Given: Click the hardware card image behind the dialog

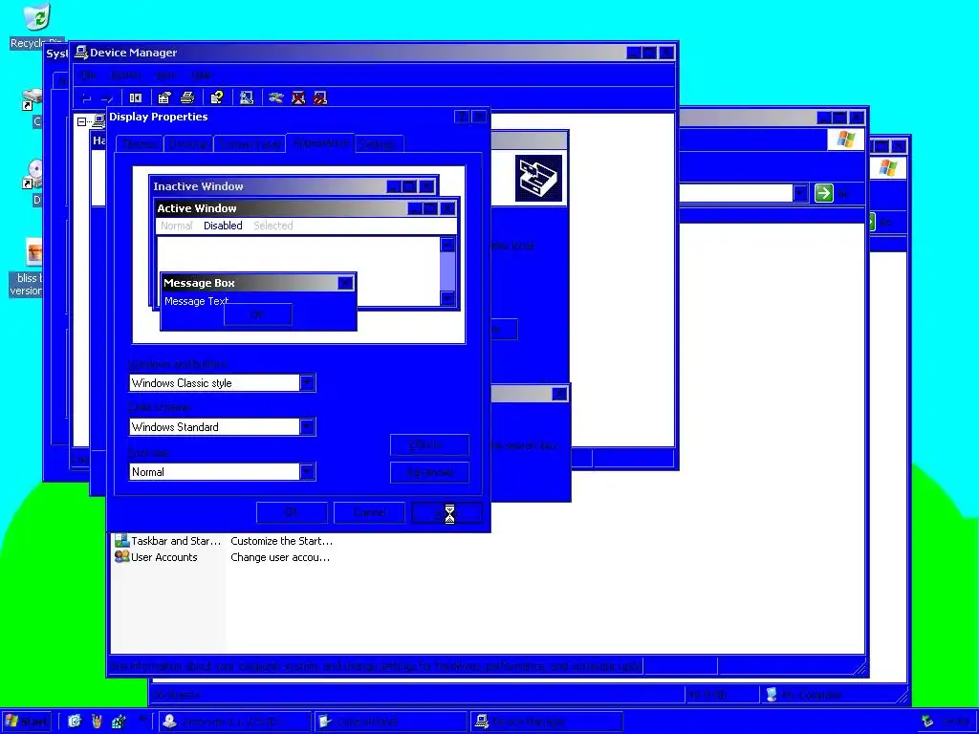Looking at the screenshot, I should pyautogui.click(x=538, y=179).
